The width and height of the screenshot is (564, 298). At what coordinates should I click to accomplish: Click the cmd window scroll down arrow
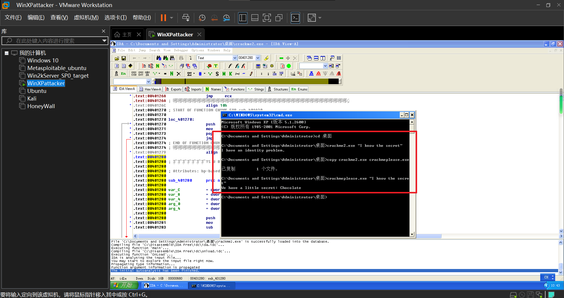pyautogui.click(x=412, y=234)
